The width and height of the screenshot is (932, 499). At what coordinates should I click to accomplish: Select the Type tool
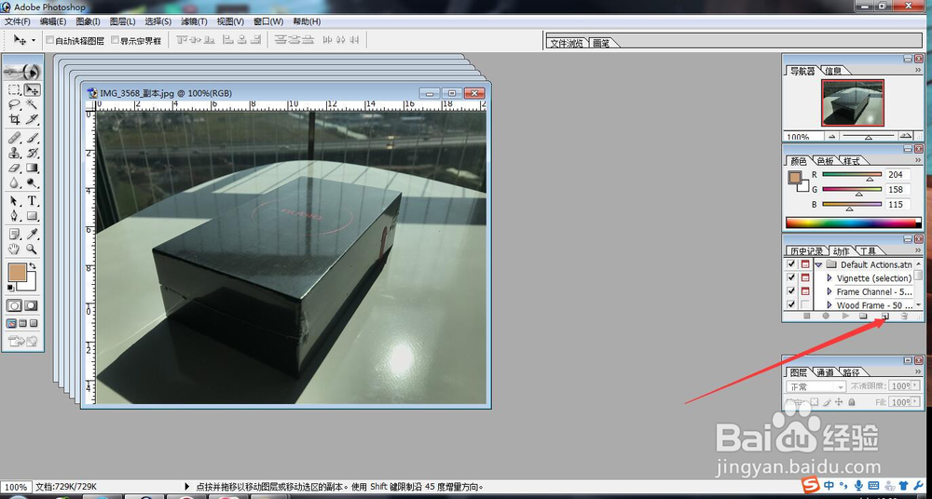click(32, 201)
